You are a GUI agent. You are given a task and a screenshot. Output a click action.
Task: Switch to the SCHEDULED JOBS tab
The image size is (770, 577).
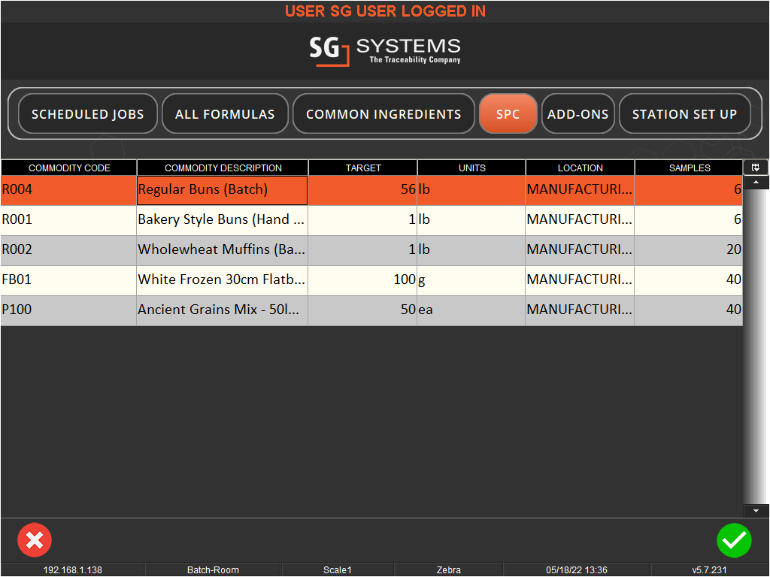click(x=87, y=113)
